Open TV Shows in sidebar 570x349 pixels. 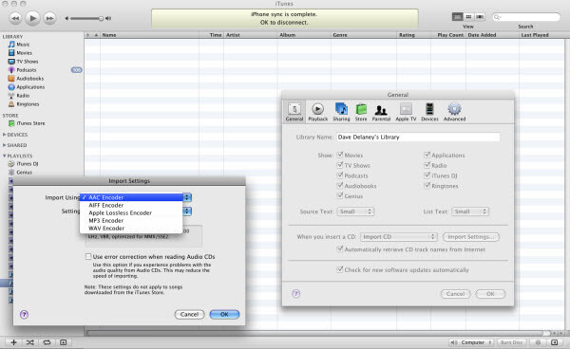click(27, 62)
